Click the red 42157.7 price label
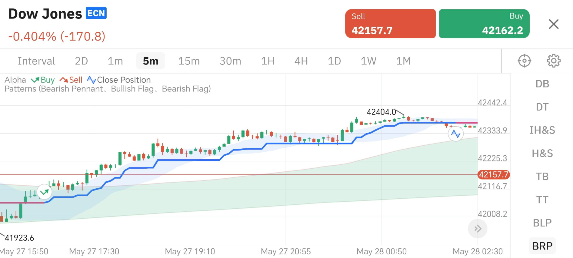 (x=493, y=175)
